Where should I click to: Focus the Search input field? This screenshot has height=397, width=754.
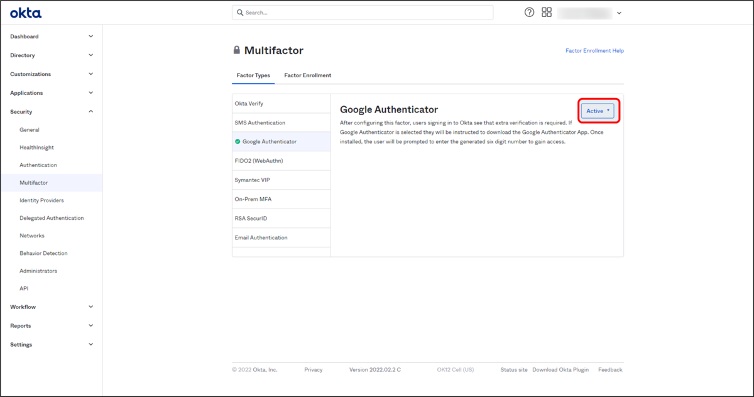(x=363, y=13)
